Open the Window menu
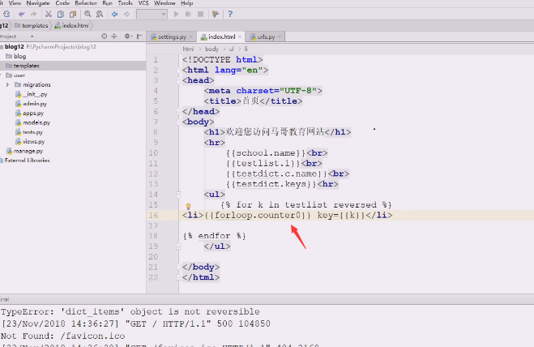The image size is (534, 347). pyautogui.click(x=164, y=3)
